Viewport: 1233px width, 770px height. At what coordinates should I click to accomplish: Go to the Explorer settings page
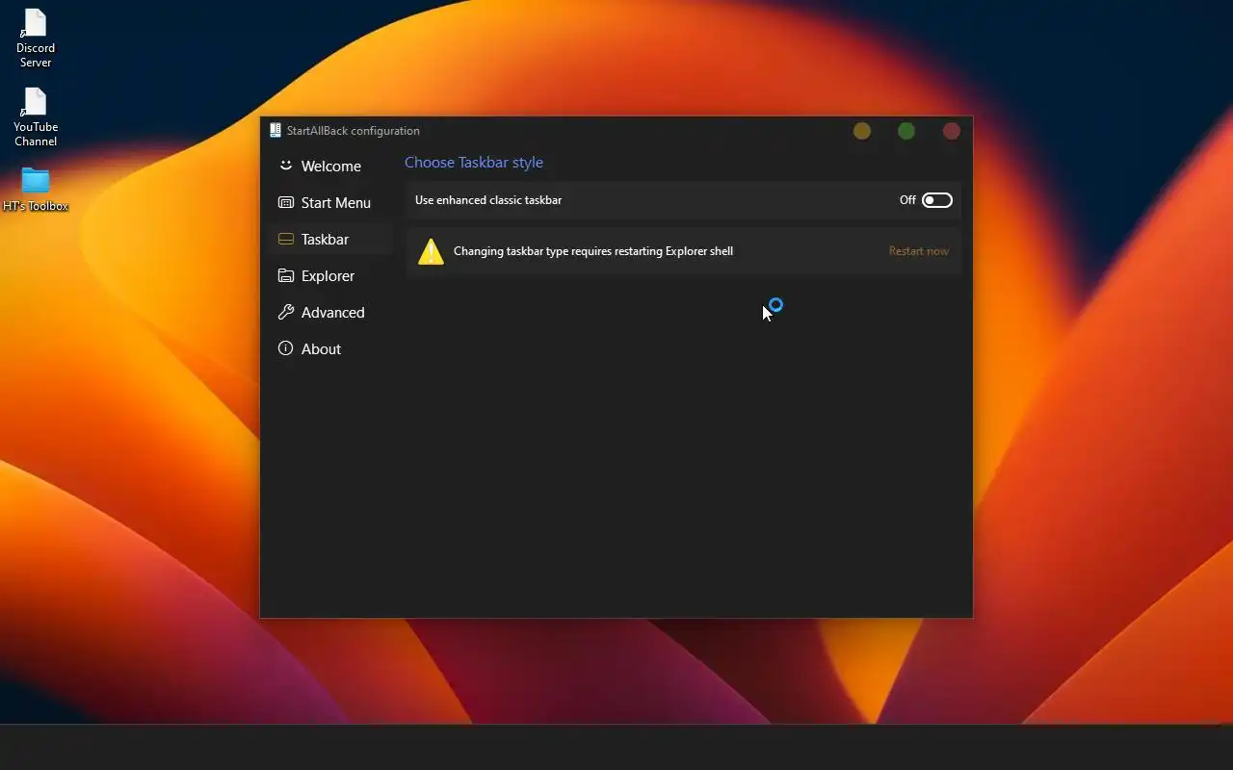pos(330,275)
